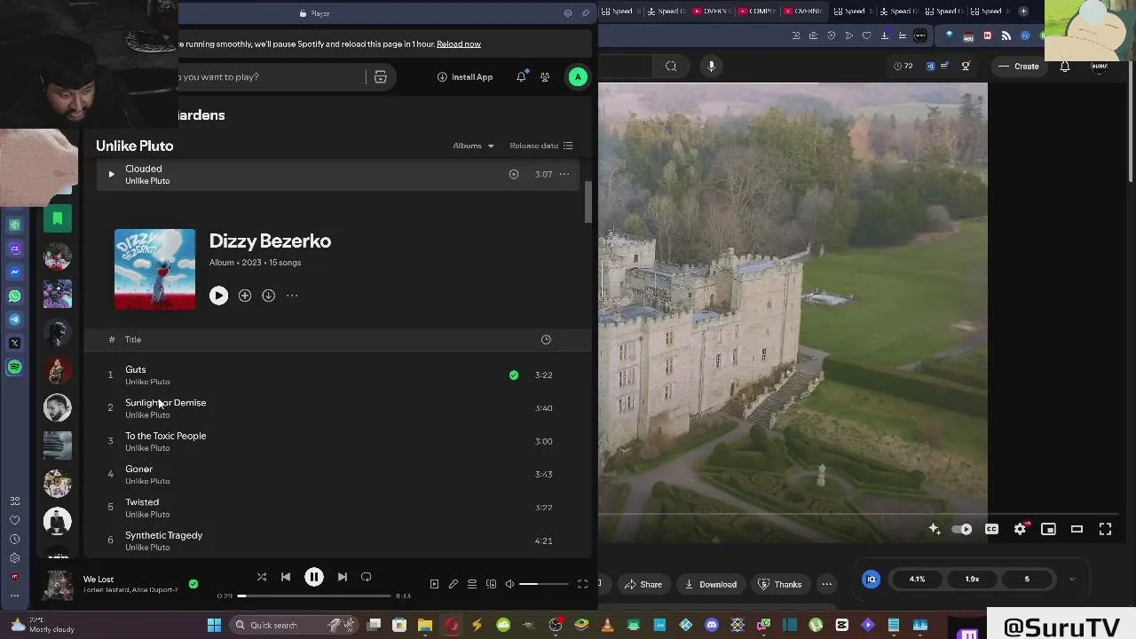
Task: Open Browse icon beside Spotify search
Action: click(x=380, y=77)
